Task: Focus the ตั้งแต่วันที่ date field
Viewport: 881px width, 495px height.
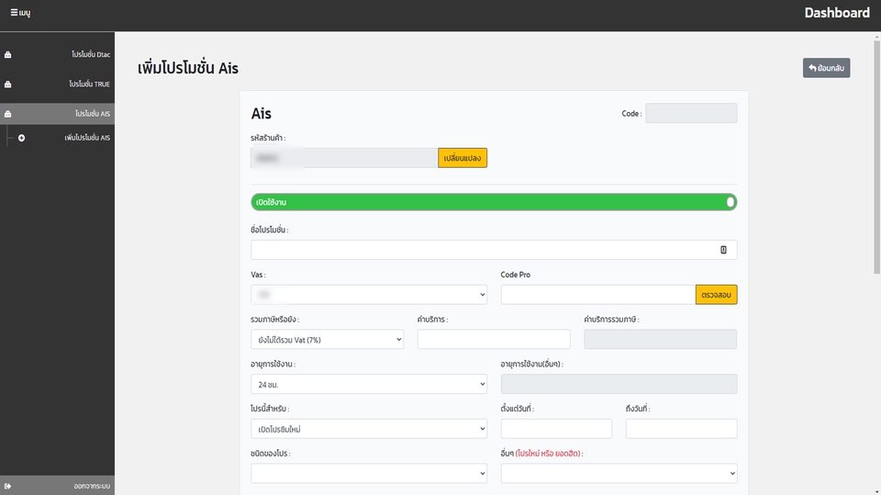Action: coord(556,429)
